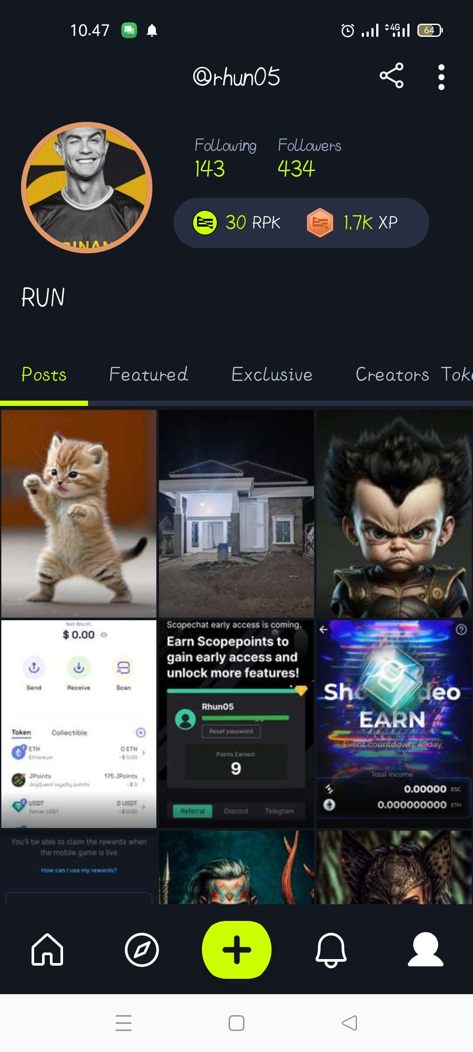Tap the green plus create button

[x=236, y=949]
